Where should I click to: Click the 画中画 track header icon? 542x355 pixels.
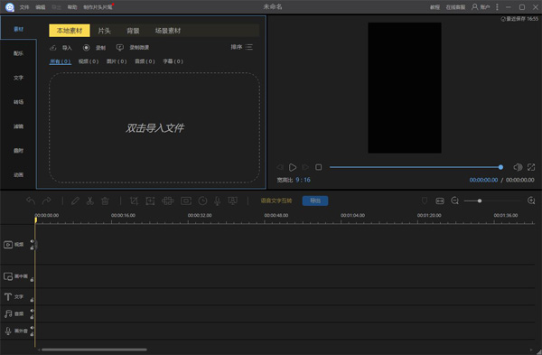click(8, 276)
